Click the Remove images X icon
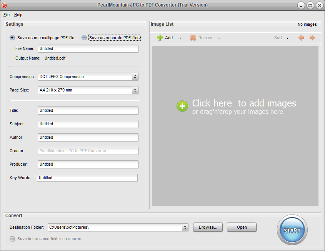 click(x=193, y=38)
